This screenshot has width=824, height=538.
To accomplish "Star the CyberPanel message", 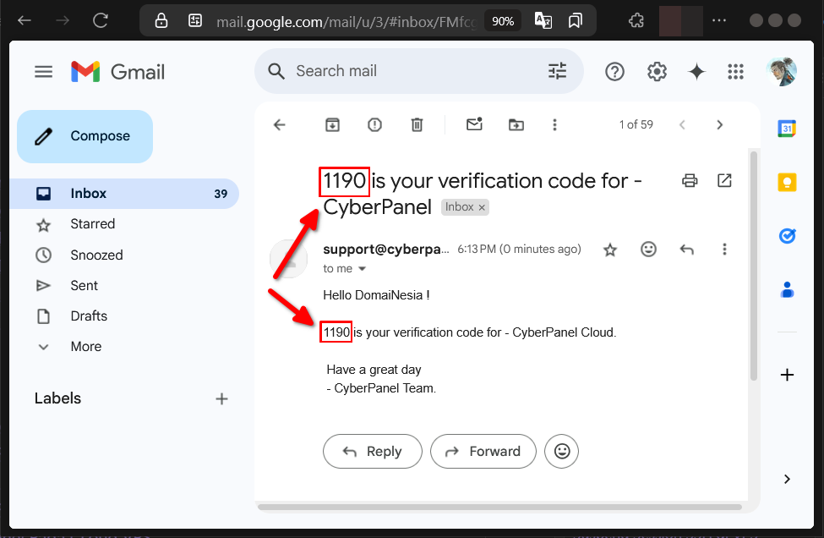I will tap(610, 250).
